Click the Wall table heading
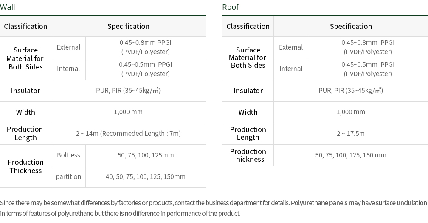This screenshot has width=428, height=223. tap(7, 7)
